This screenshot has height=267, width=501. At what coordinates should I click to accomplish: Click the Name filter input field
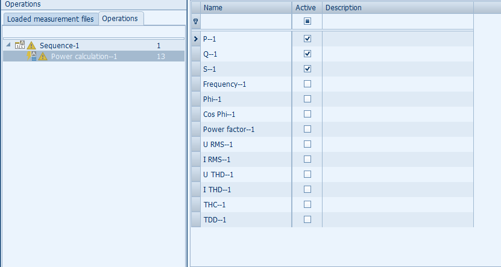(246, 22)
